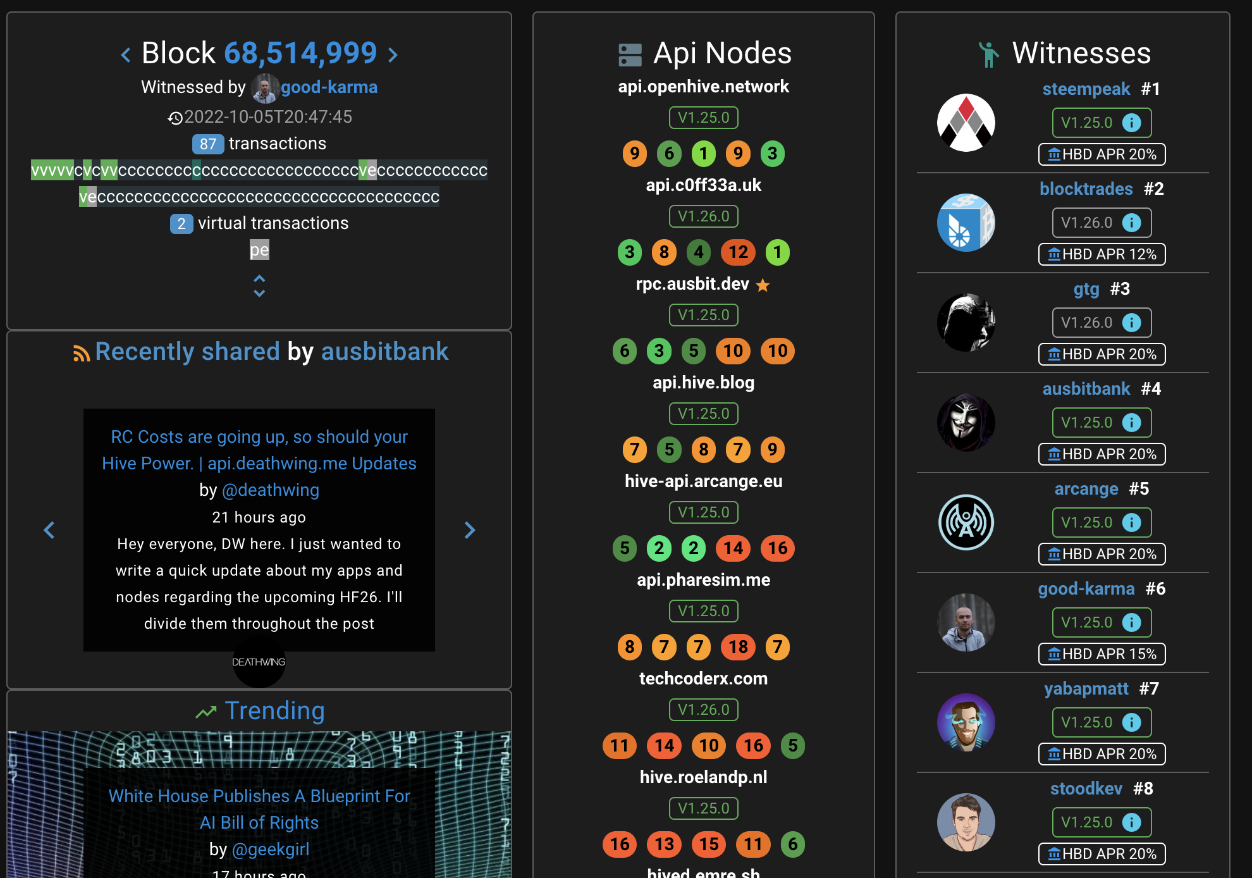Click star icon next to rpc.ausbit.dev
1252x878 pixels.
(763, 285)
